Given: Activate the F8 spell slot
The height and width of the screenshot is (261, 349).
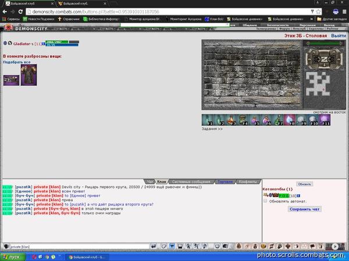Looking at the screenshot, I should pyautogui.click(x=290, y=120).
